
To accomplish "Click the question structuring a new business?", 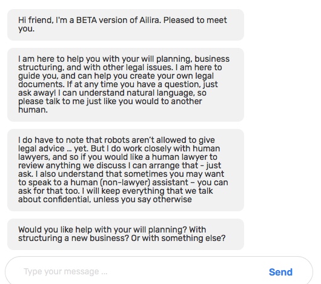I will point(73,238).
